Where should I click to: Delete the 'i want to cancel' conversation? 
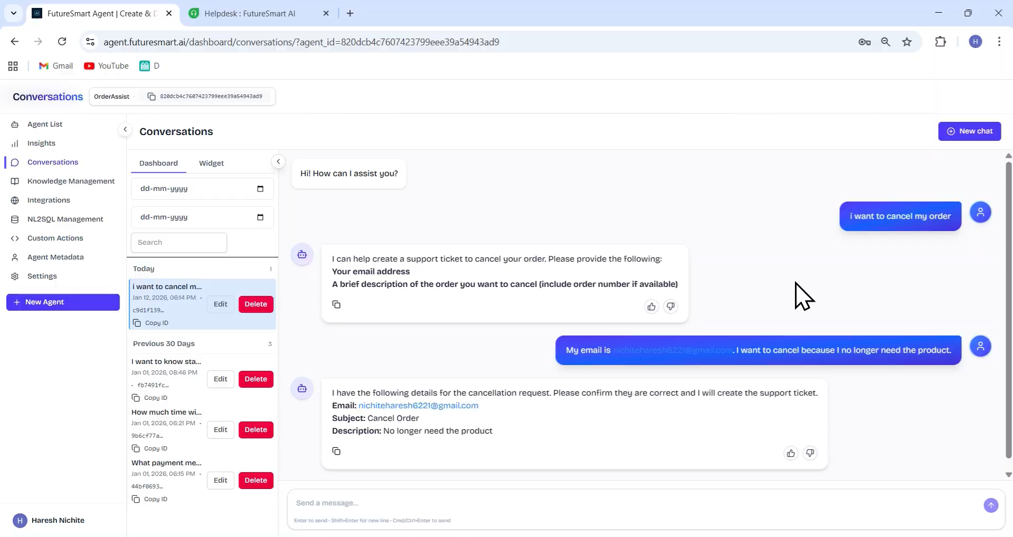256,304
